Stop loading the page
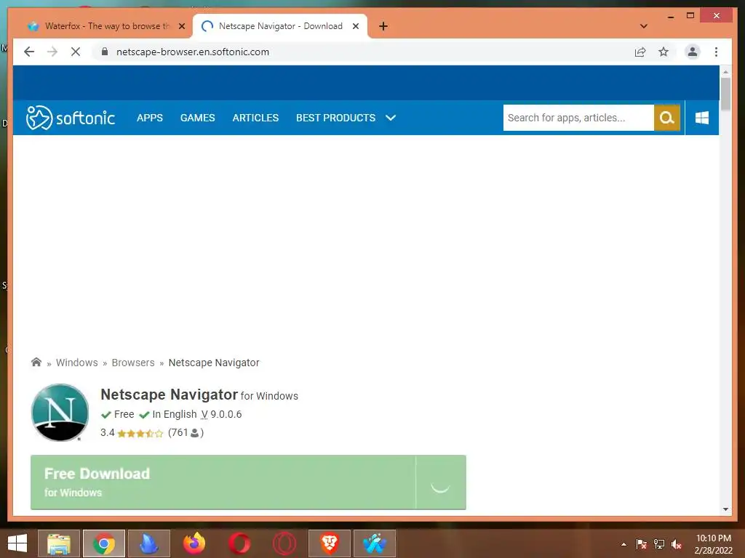This screenshot has width=745, height=558. (x=76, y=52)
